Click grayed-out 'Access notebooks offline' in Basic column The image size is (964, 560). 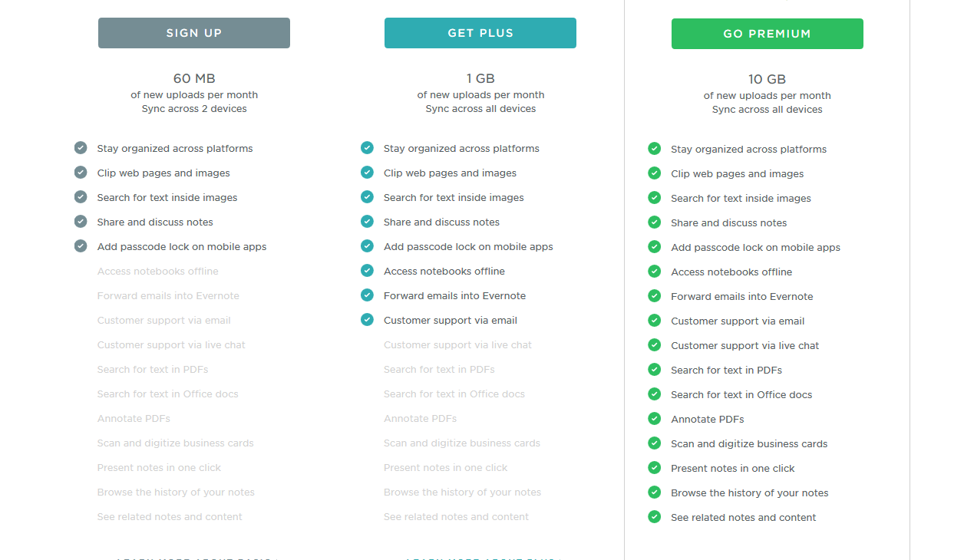click(158, 271)
